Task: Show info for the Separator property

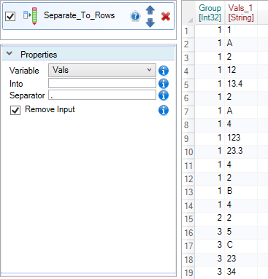Action: click(164, 95)
